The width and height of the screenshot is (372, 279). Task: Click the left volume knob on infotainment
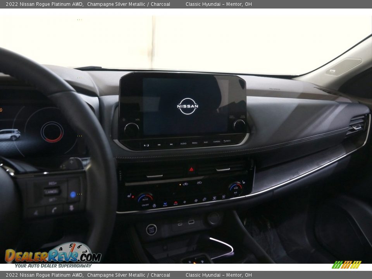coord(131,129)
